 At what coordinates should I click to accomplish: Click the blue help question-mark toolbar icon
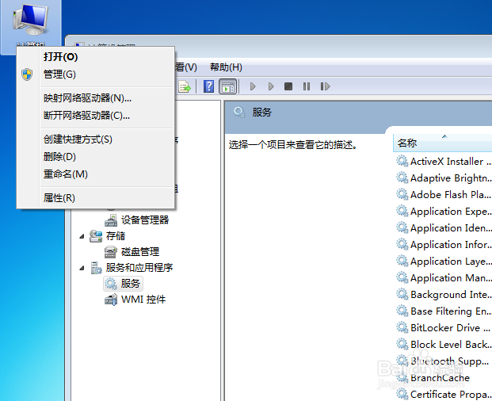pyautogui.click(x=208, y=86)
